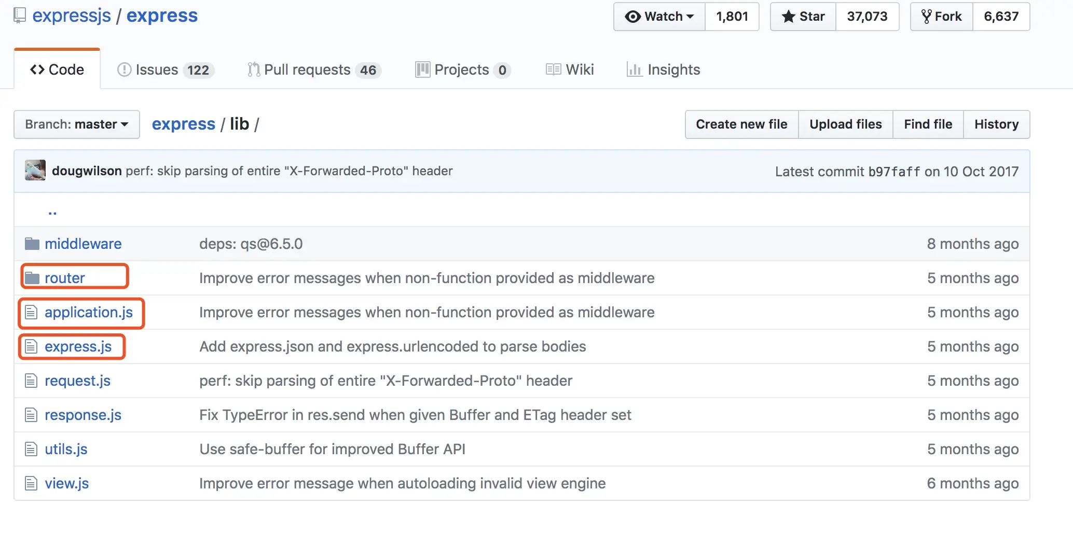Open the Pull requests tab
The width and height of the screenshot is (1073, 533).
pos(314,69)
